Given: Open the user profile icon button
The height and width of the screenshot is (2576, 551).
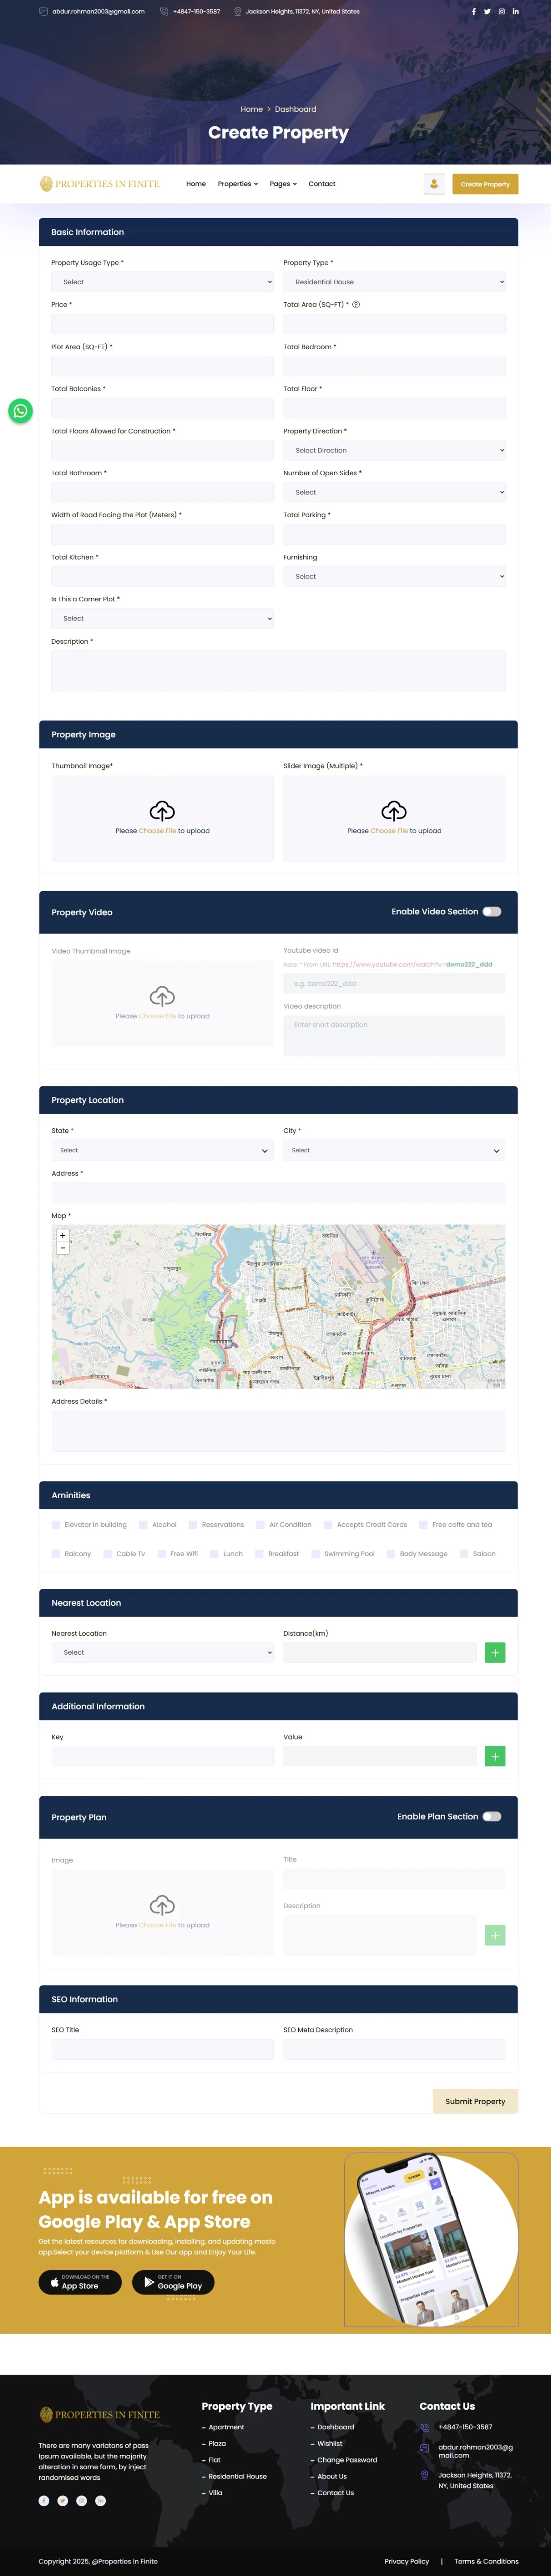Looking at the screenshot, I should pos(433,184).
